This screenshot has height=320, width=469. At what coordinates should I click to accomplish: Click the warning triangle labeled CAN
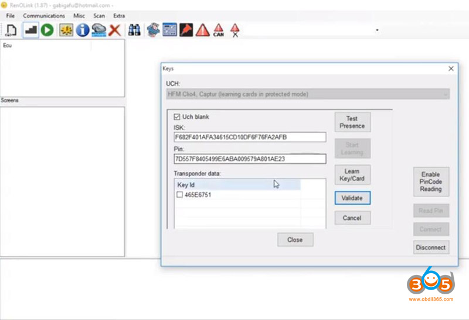(218, 30)
